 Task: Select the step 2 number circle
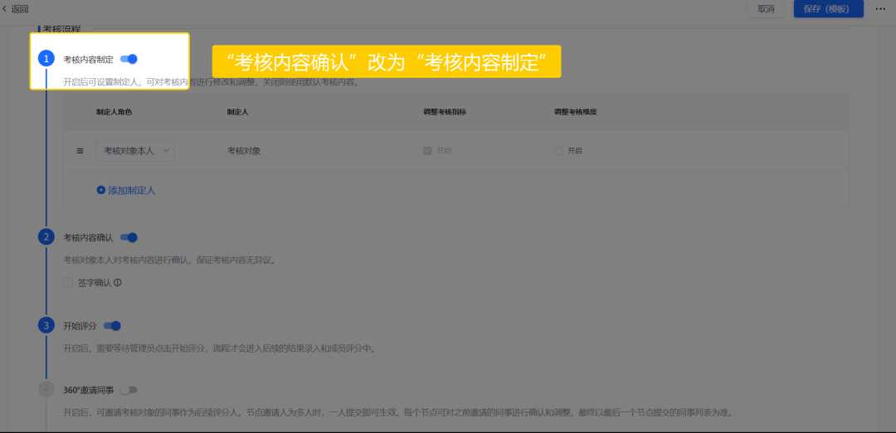(x=46, y=237)
